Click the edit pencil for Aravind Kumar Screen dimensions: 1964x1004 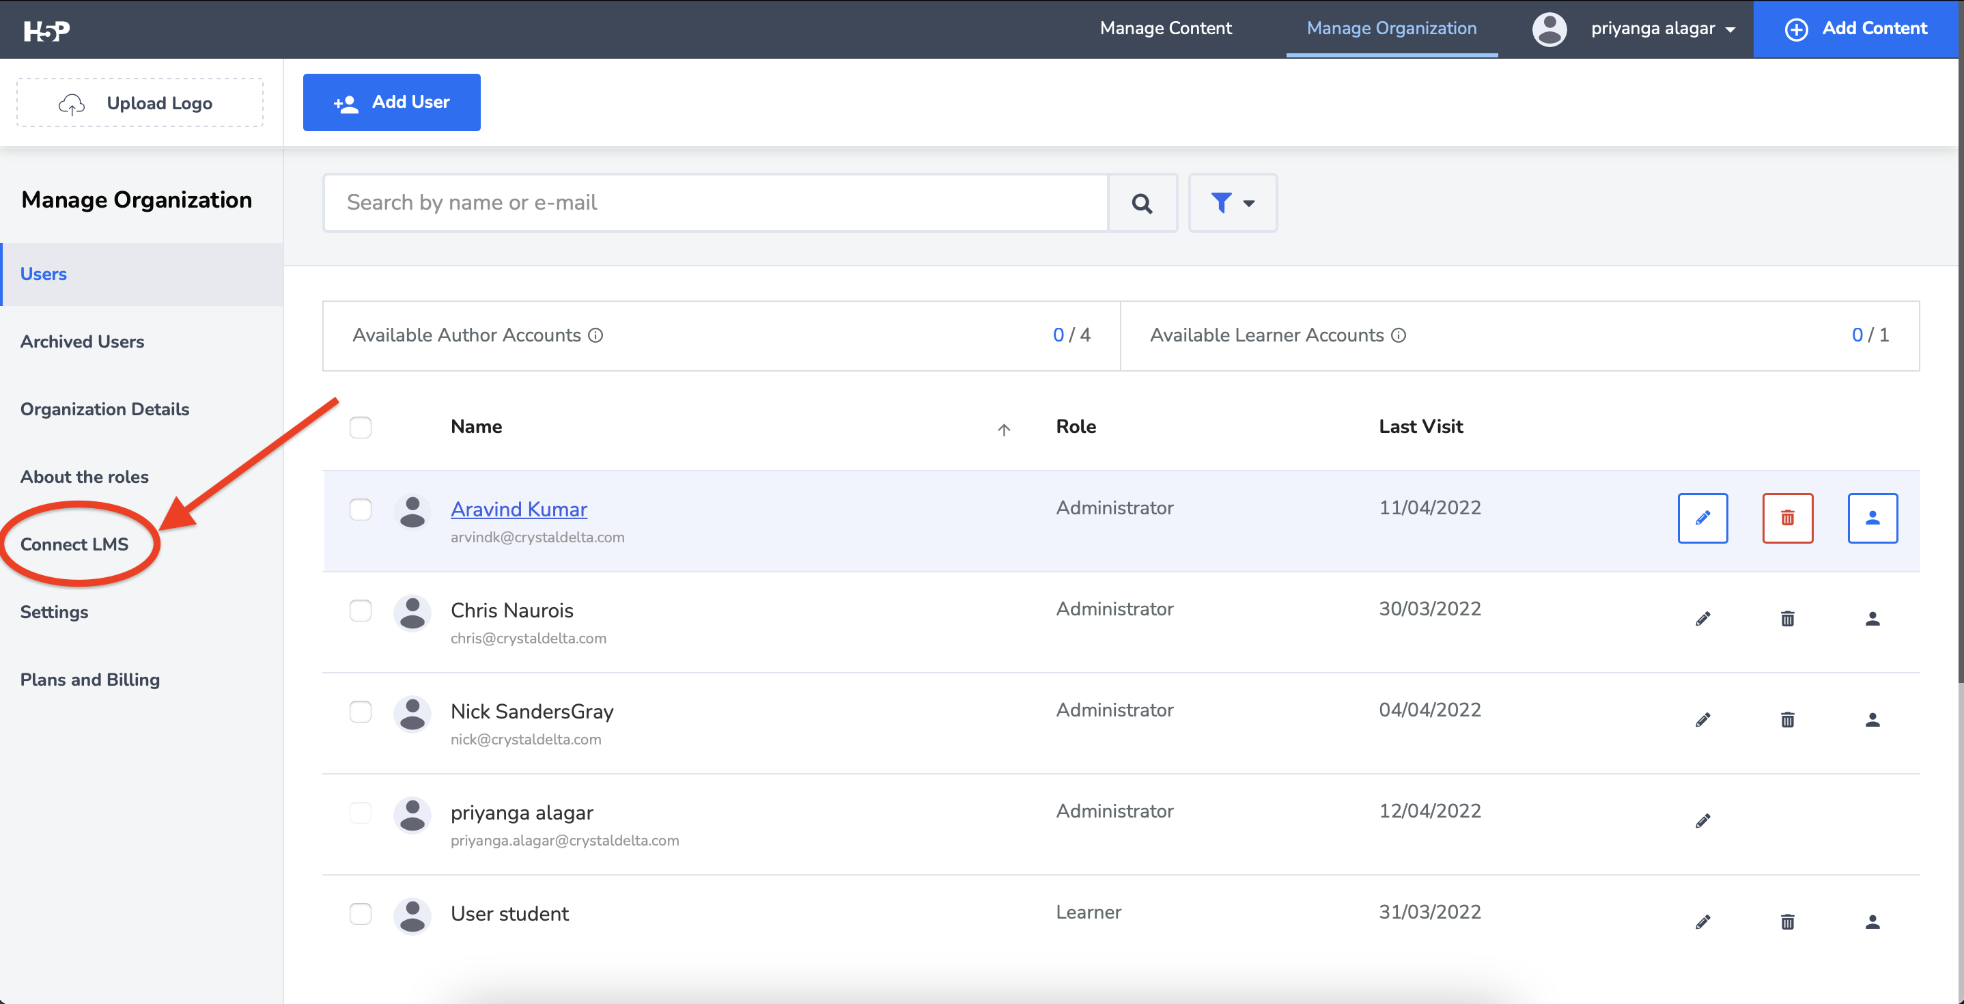[1702, 518]
